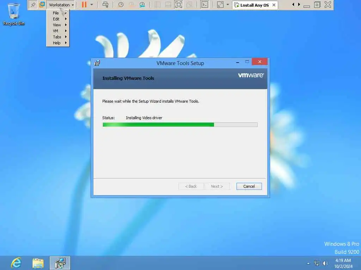Click the disabled Next button
The height and width of the screenshot is (270, 361).
(x=217, y=186)
